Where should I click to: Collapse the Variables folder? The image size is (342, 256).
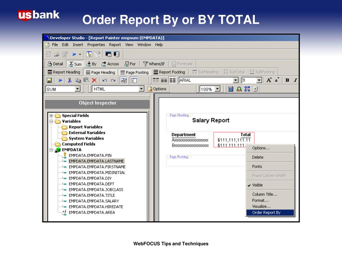(x=51, y=121)
